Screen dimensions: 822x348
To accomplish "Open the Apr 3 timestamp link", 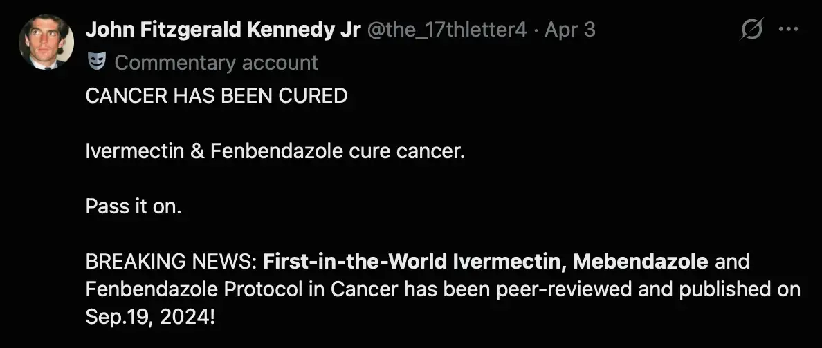I will [570, 30].
